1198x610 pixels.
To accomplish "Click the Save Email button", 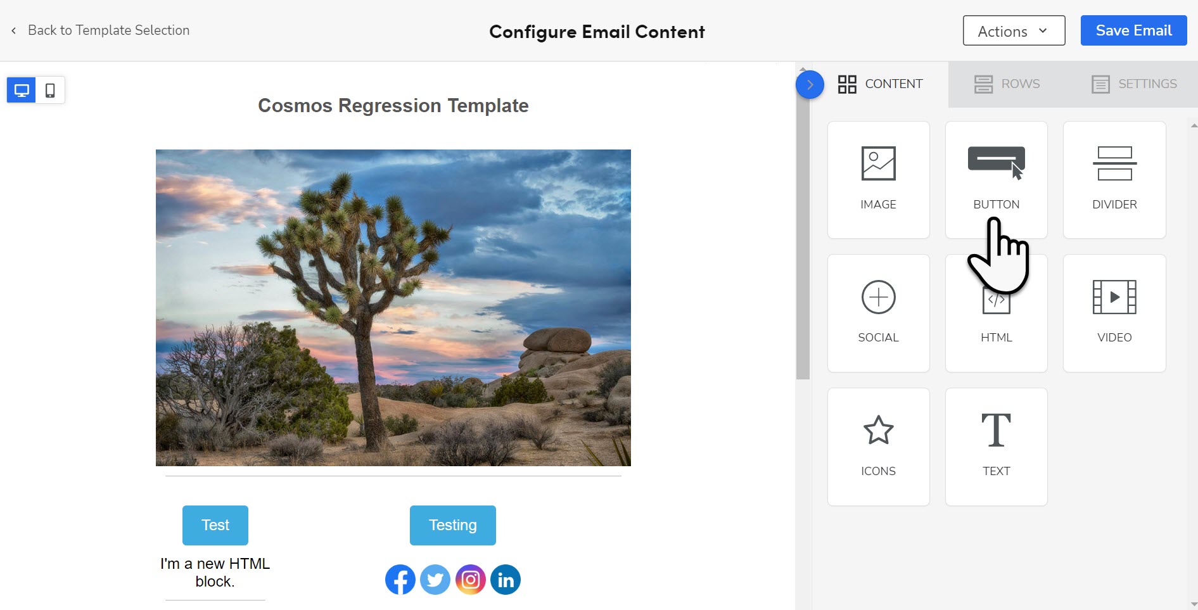I will click(x=1133, y=30).
